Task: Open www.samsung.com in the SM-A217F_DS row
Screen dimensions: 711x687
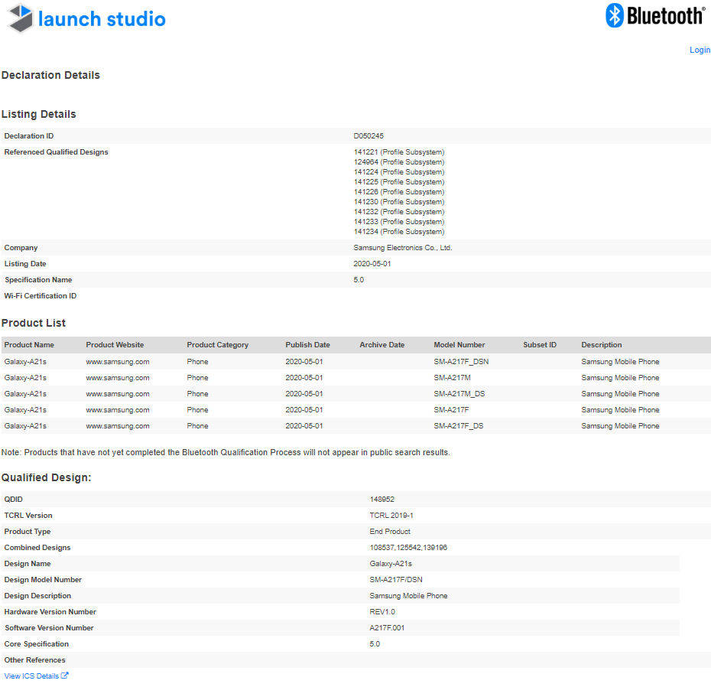Action: pos(117,426)
